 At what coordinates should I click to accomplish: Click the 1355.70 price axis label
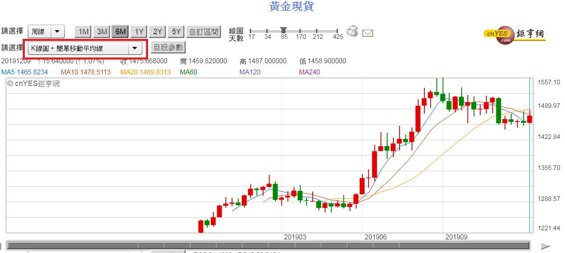549,168
